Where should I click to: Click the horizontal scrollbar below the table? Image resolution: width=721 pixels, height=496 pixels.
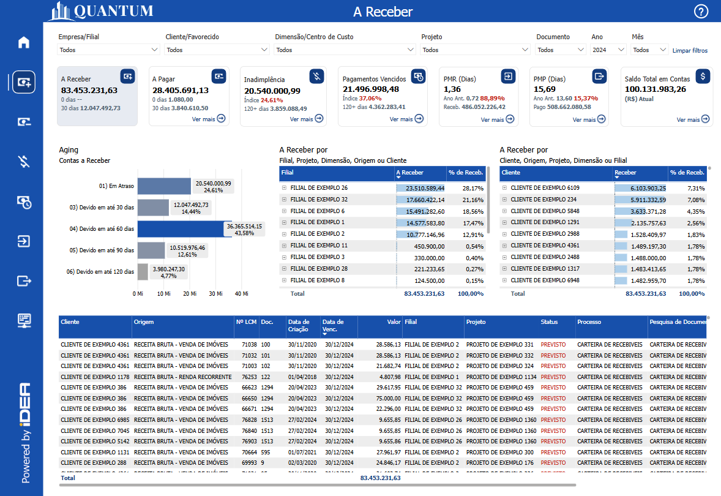click(x=318, y=485)
